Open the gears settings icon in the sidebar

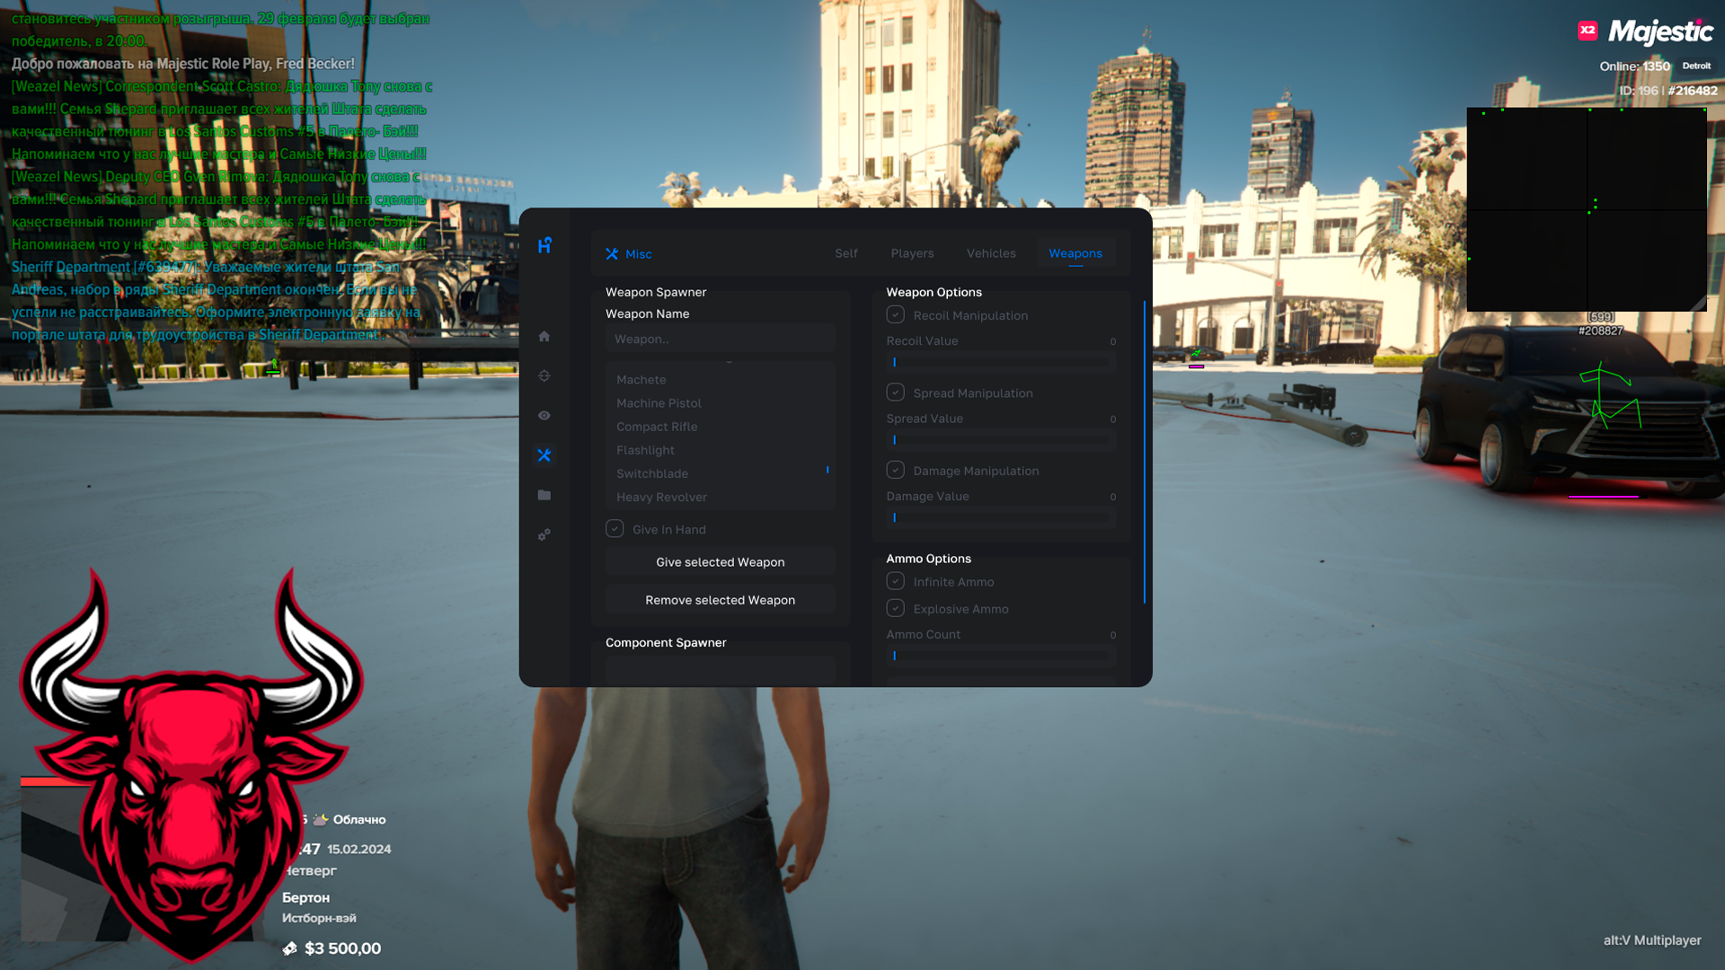click(x=544, y=535)
